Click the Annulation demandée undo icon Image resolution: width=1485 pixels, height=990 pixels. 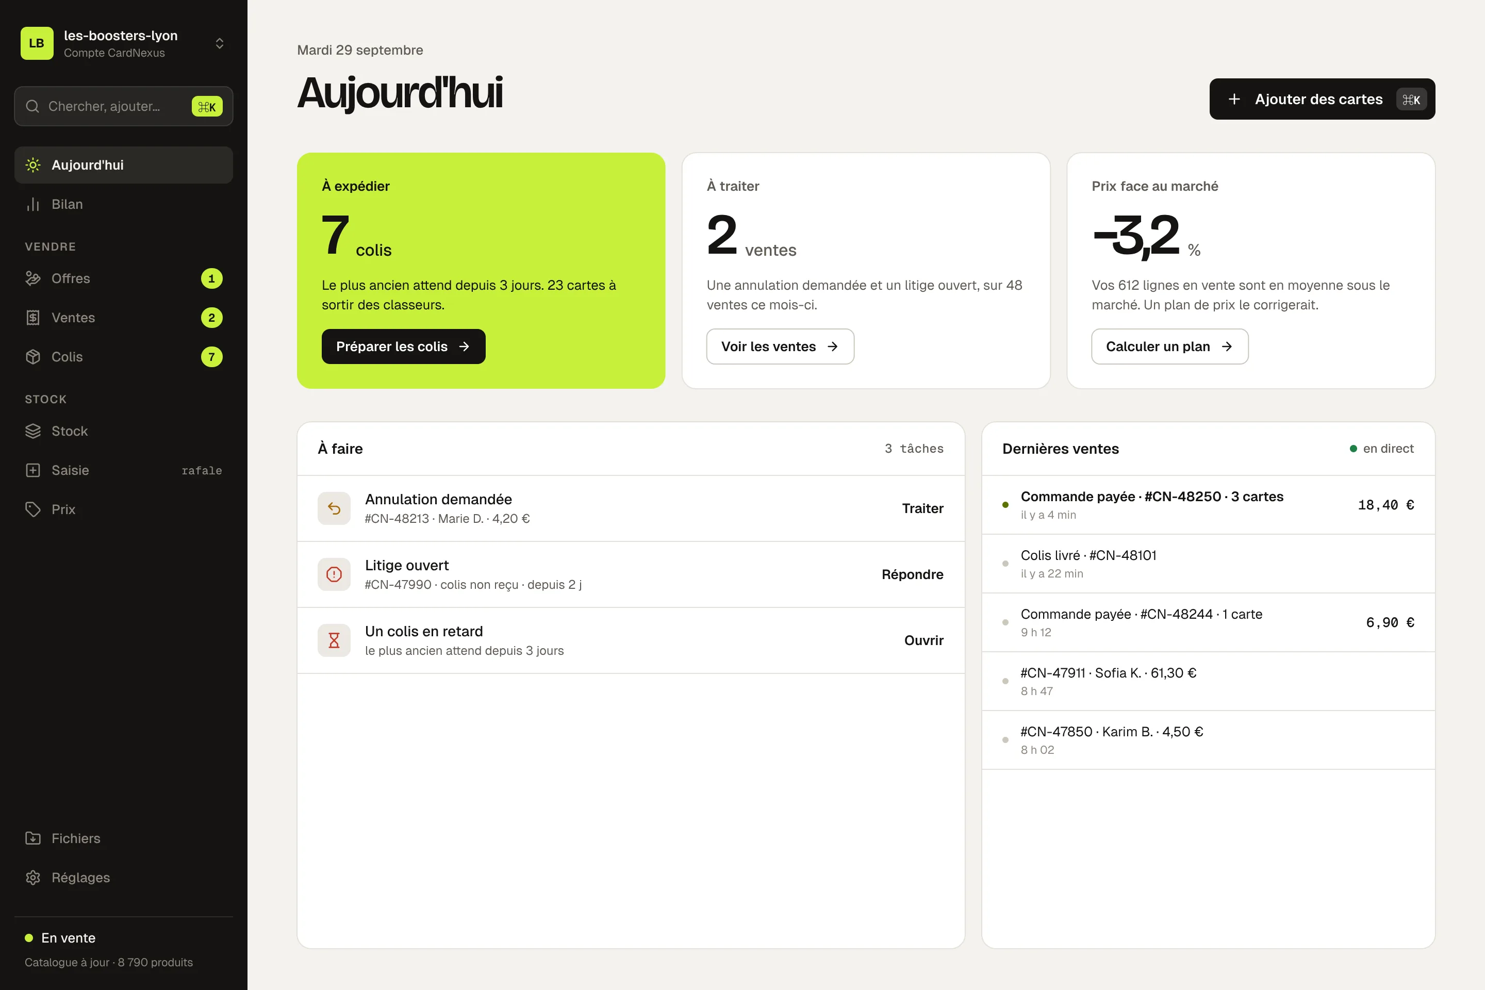[334, 508]
